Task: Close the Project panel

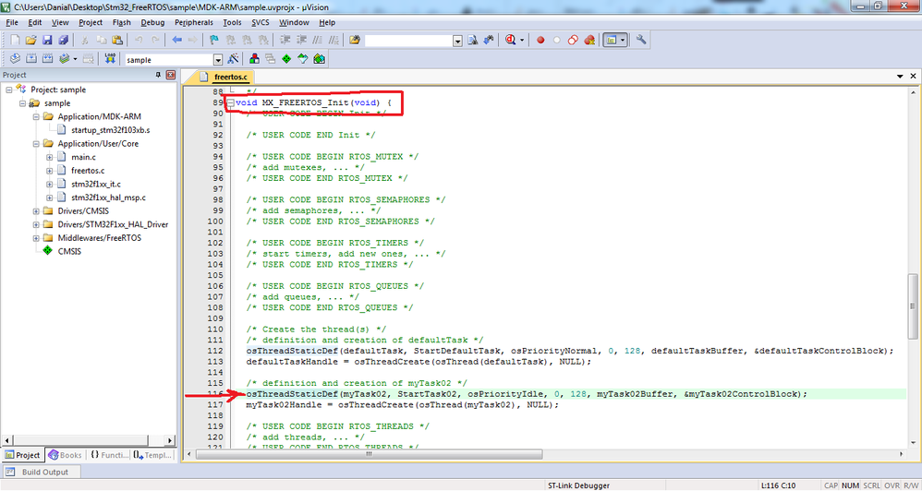Action: click(171, 75)
